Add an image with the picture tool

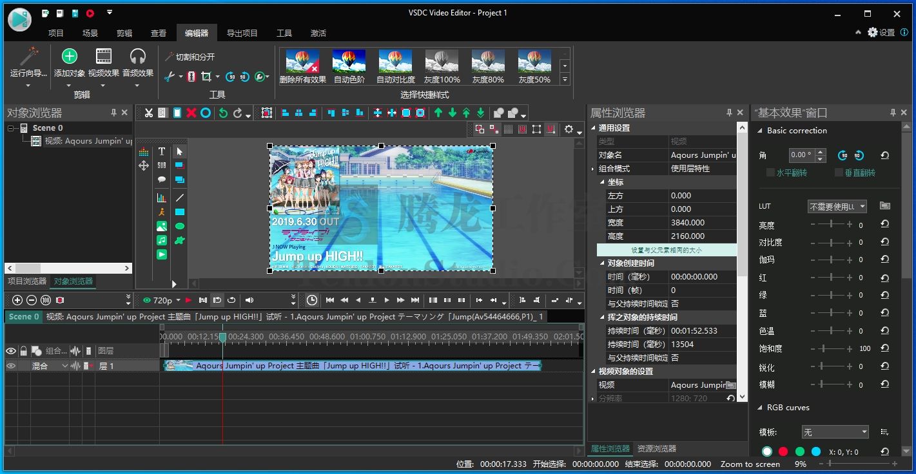click(x=162, y=226)
